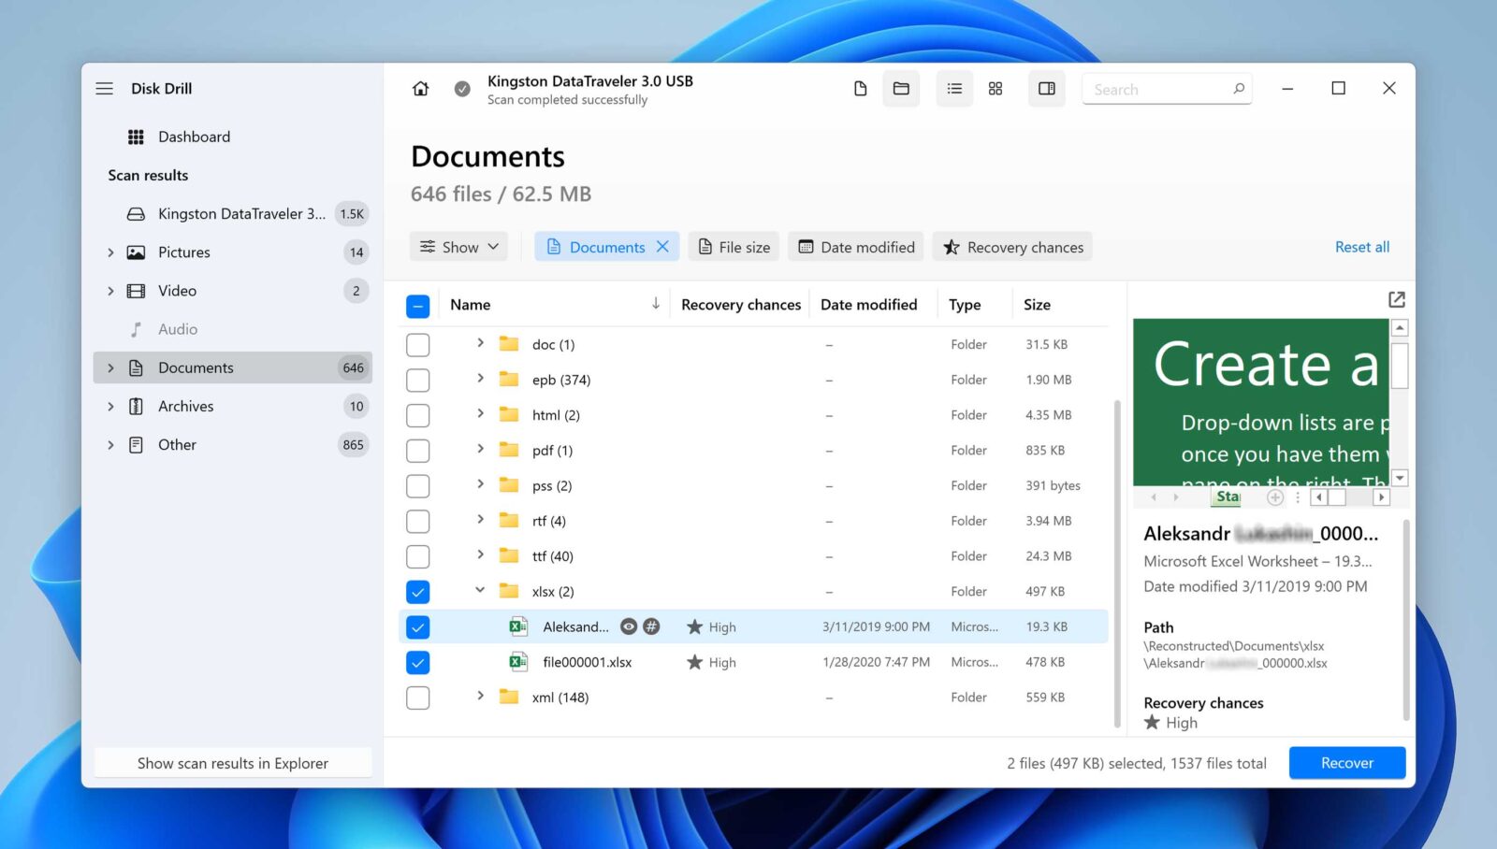
Task: Switch the file list to grid view
Action: click(996, 88)
